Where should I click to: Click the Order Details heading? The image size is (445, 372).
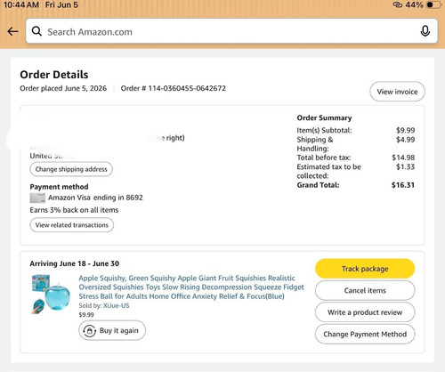point(54,75)
